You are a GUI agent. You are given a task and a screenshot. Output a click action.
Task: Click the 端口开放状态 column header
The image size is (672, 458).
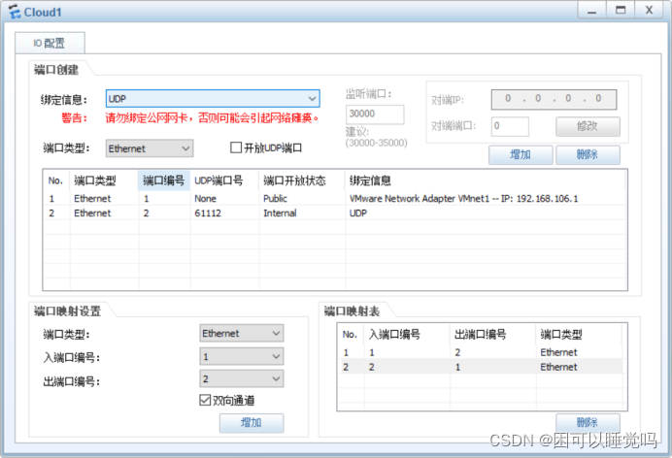pyautogui.click(x=302, y=180)
